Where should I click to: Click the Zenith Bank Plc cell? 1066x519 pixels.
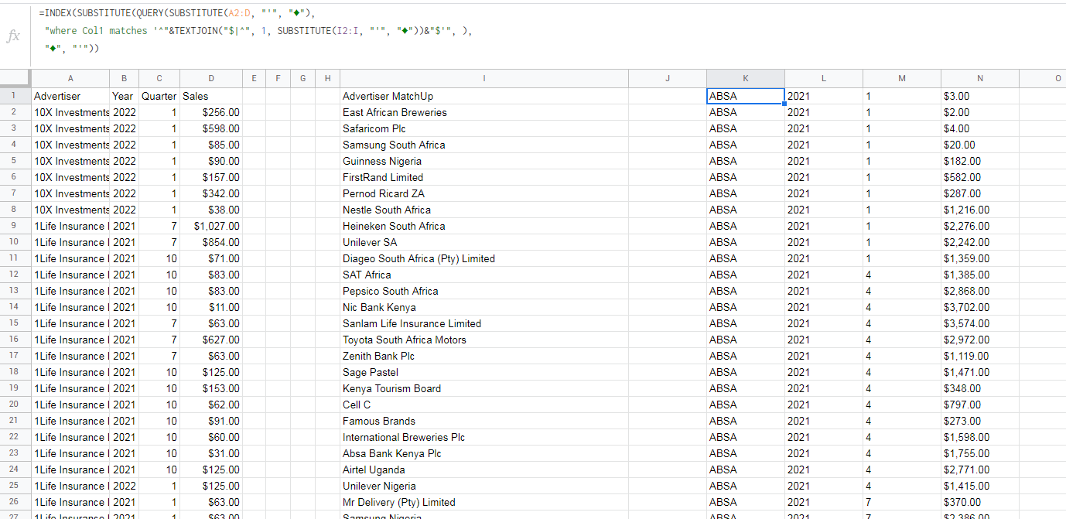(x=484, y=356)
